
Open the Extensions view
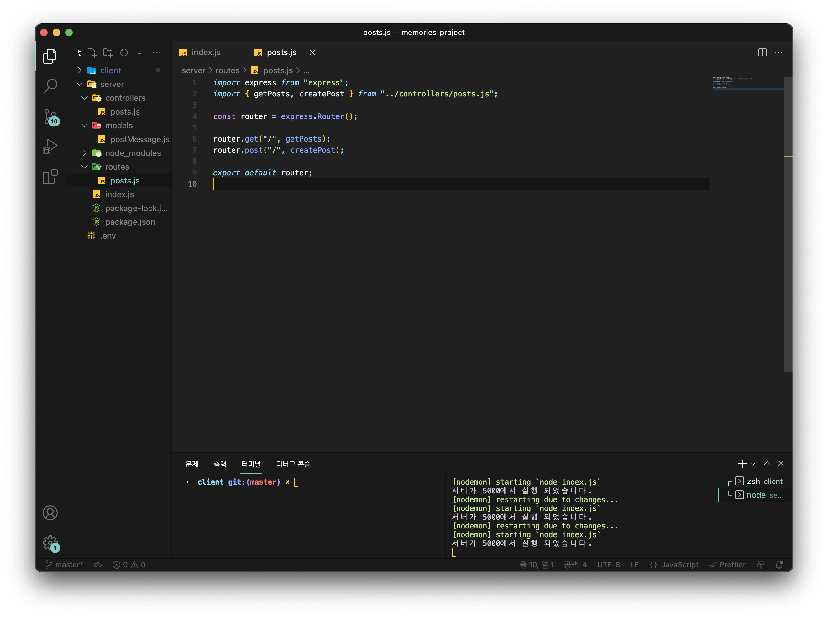(50, 177)
